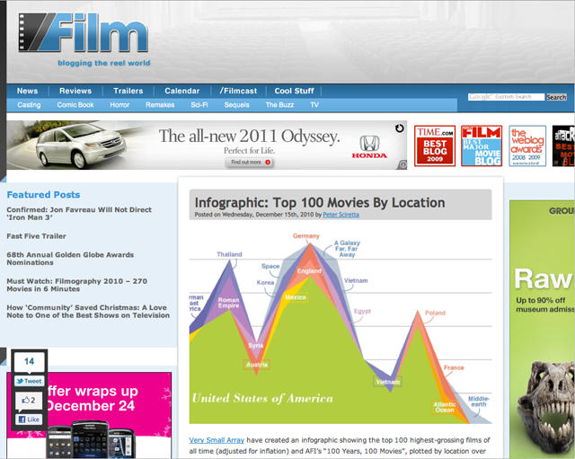Click the Weblog Awards badge
Viewport: 575px width, 459px height.
(527, 146)
